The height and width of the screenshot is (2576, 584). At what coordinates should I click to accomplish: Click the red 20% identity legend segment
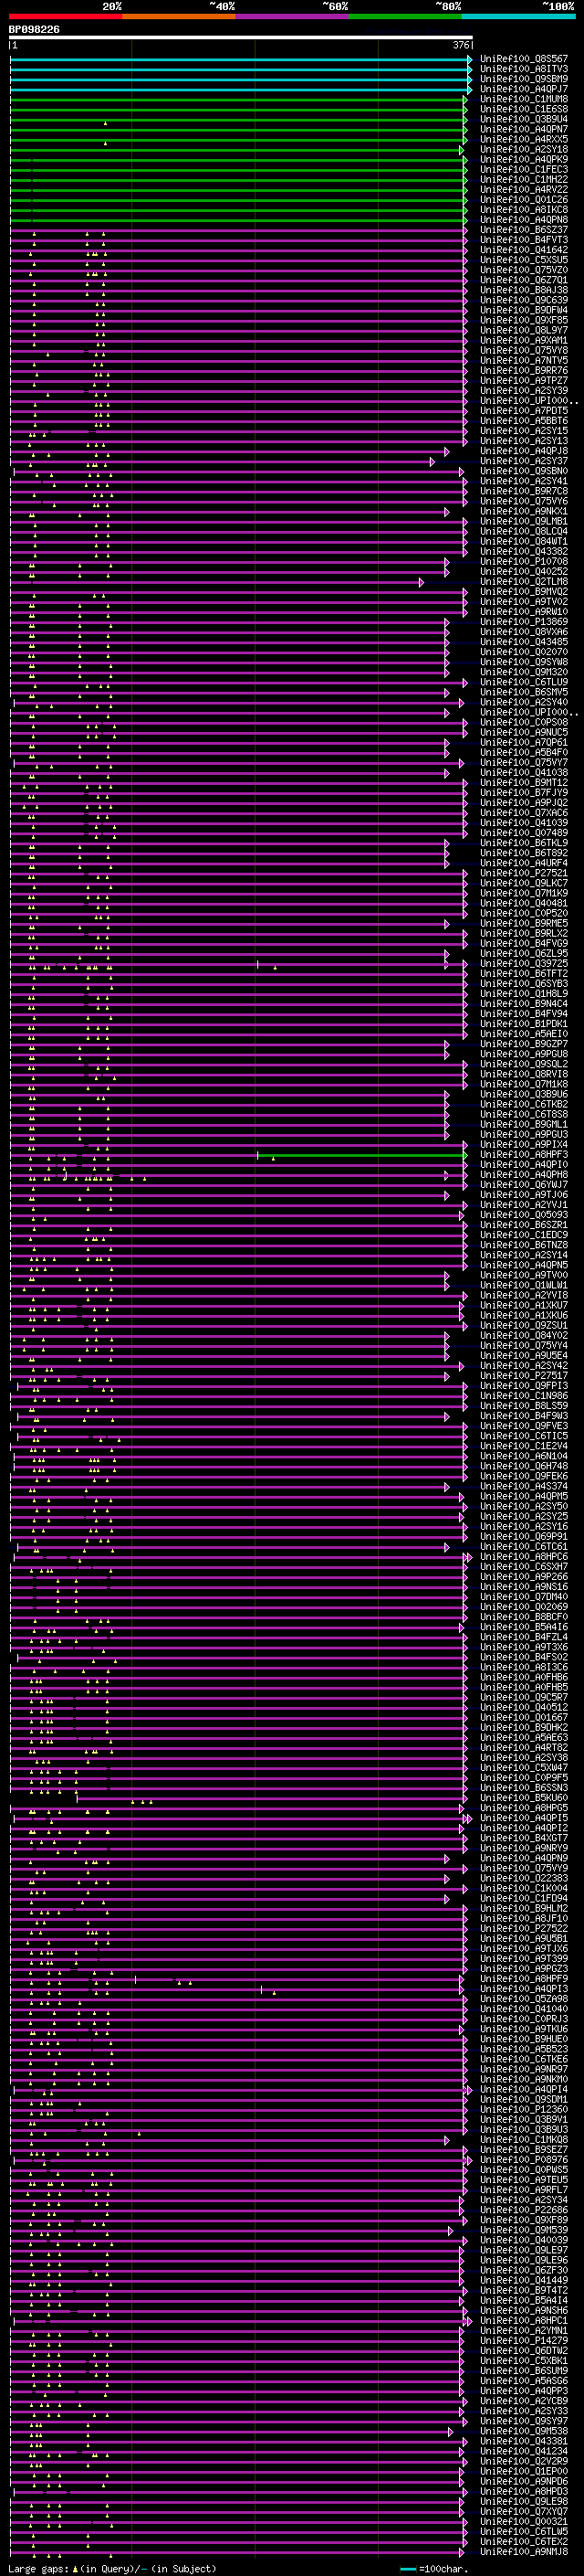coord(65,16)
